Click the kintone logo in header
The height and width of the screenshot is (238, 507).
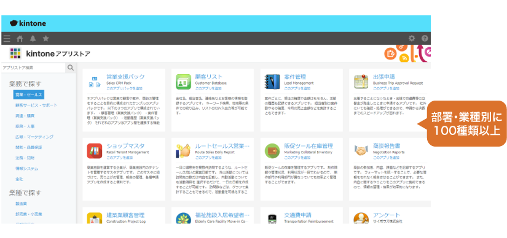point(28,23)
